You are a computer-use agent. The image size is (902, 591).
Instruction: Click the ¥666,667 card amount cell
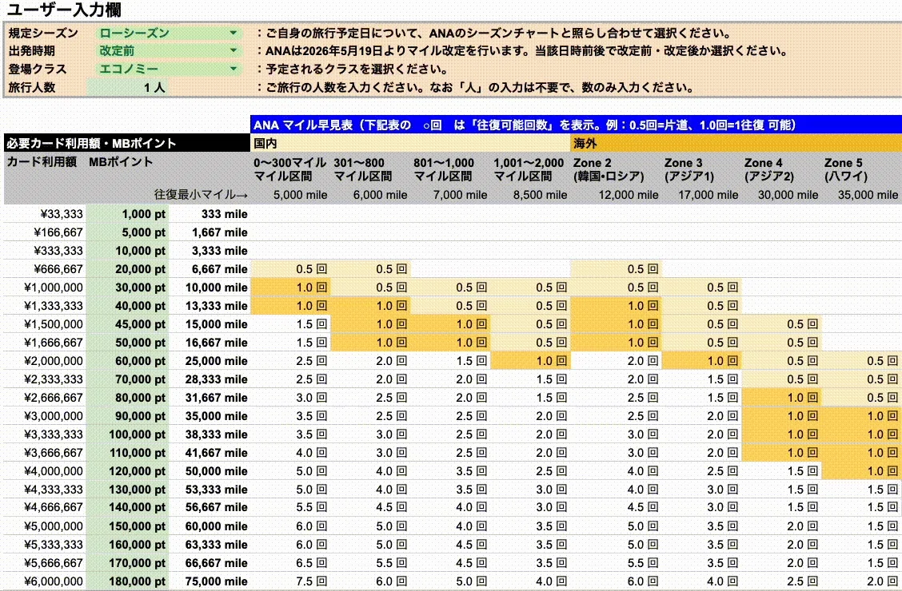[46, 269]
